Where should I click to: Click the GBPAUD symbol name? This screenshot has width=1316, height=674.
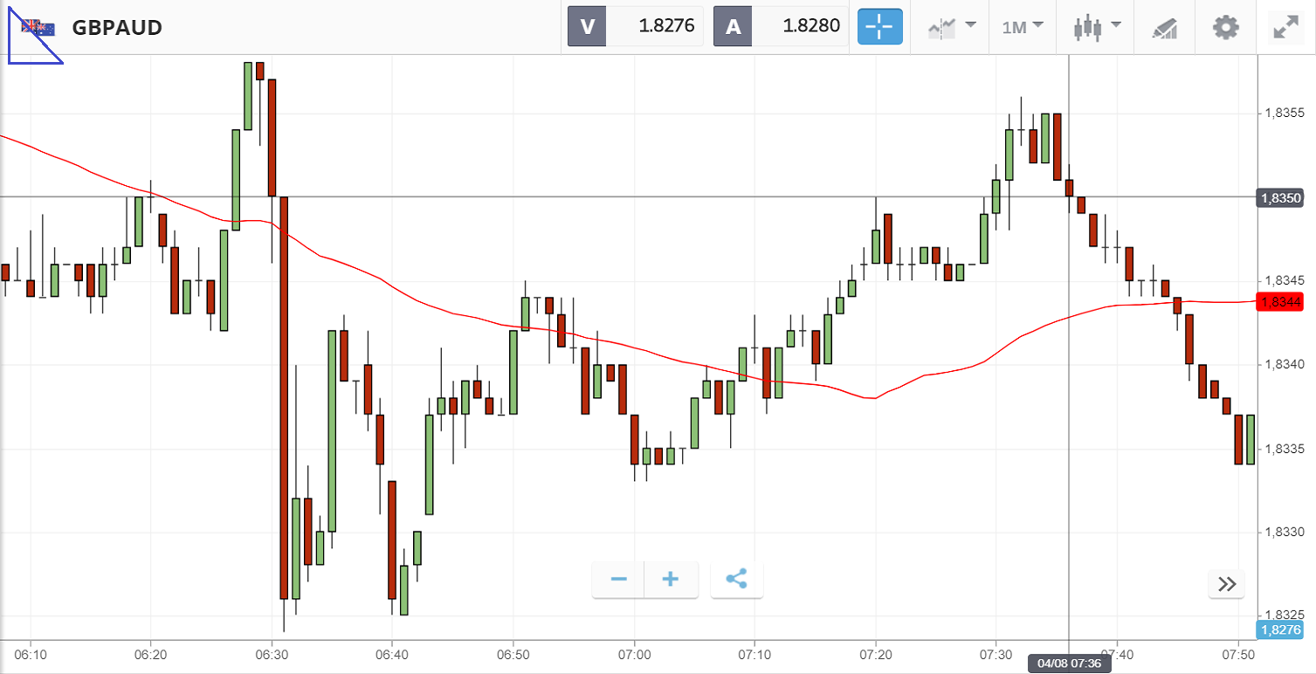point(117,28)
